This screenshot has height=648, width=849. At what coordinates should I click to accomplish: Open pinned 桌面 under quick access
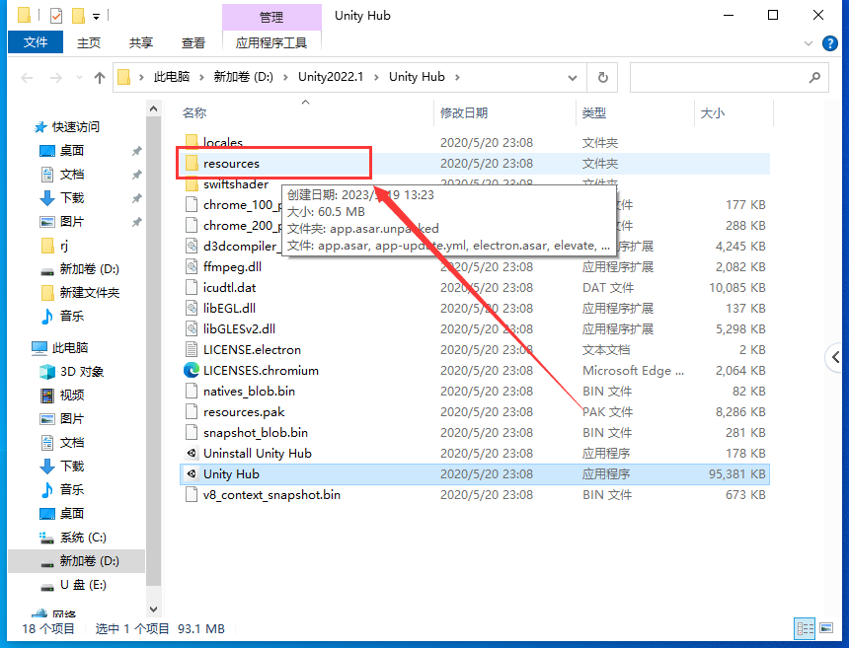71,150
